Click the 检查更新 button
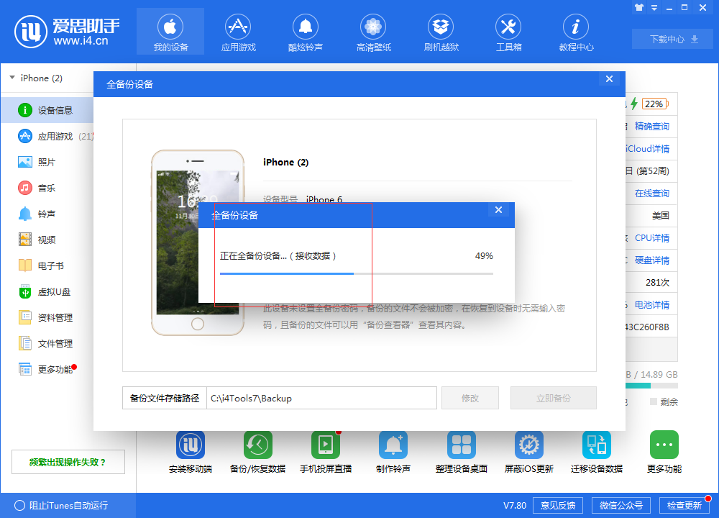This screenshot has height=518, width=719. pos(684,506)
